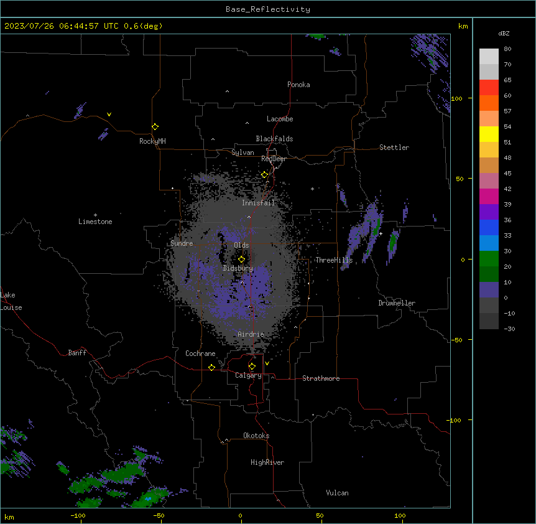Click the magenta 42 dBZ legend swatch
The width and height of the screenshot is (536, 524).
coord(489,196)
